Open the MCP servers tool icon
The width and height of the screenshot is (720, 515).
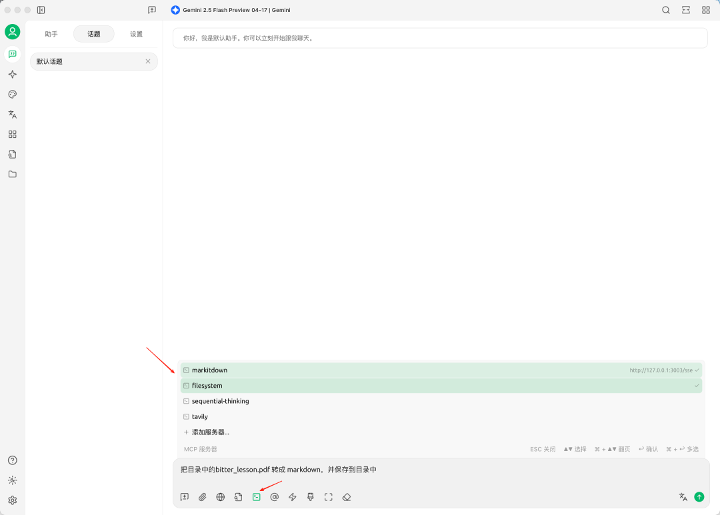click(x=256, y=497)
